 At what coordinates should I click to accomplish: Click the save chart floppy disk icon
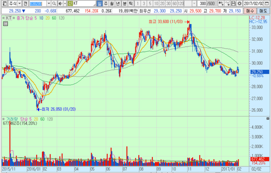(234, 3)
